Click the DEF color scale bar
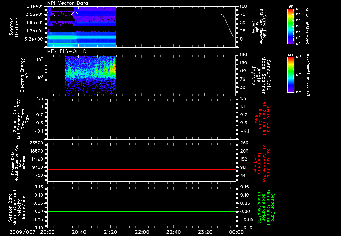Screen dimensions: 341x236 (x=291, y=74)
